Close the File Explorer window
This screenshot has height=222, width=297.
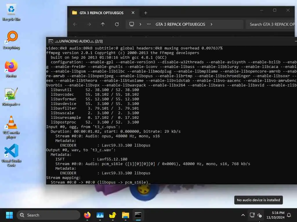tap(288, 10)
